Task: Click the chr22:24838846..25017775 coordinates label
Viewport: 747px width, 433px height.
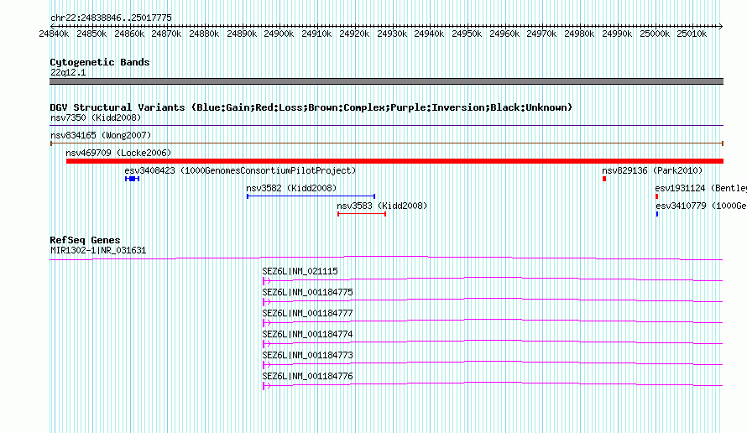Action: click(111, 18)
